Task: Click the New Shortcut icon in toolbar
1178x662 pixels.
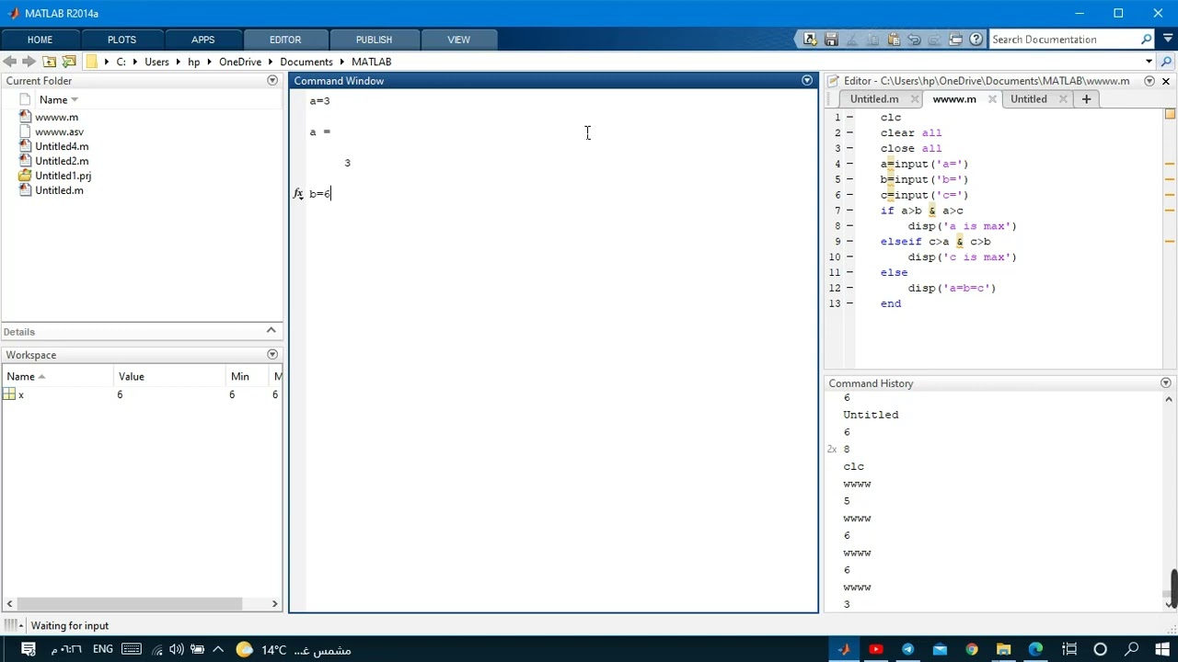Action: (810, 40)
